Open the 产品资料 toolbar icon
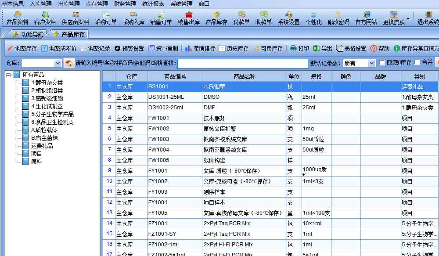The height and width of the screenshot is (256, 439). coord(17,18)
